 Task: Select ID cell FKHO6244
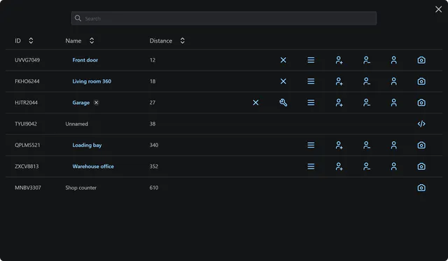point(27,81)
